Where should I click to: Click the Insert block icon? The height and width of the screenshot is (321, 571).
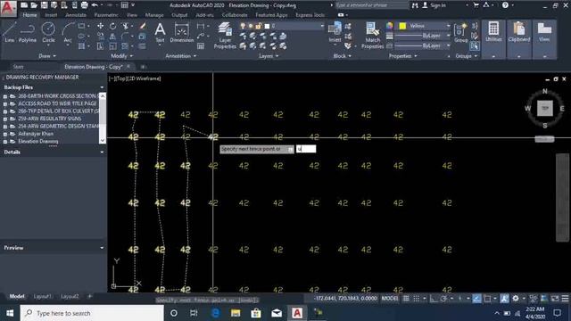[x=335, y=32]
